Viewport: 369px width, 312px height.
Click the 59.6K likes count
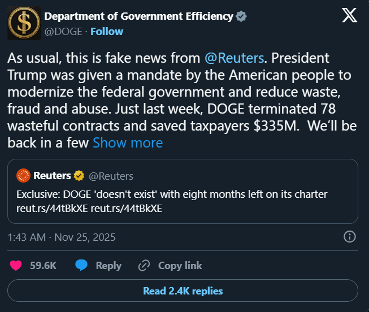pos(43,265)
